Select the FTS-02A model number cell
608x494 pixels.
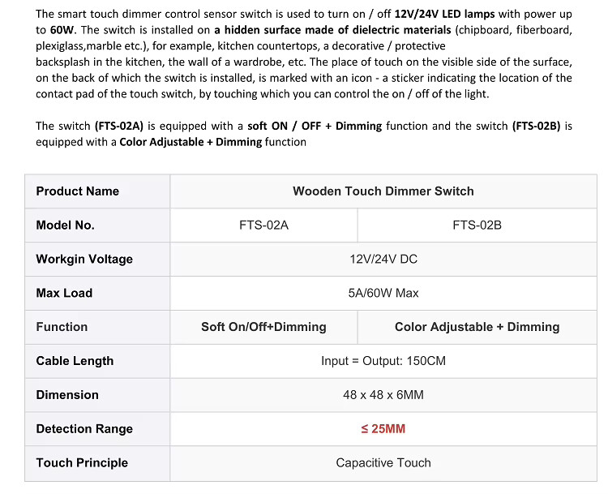click(263, 226)
